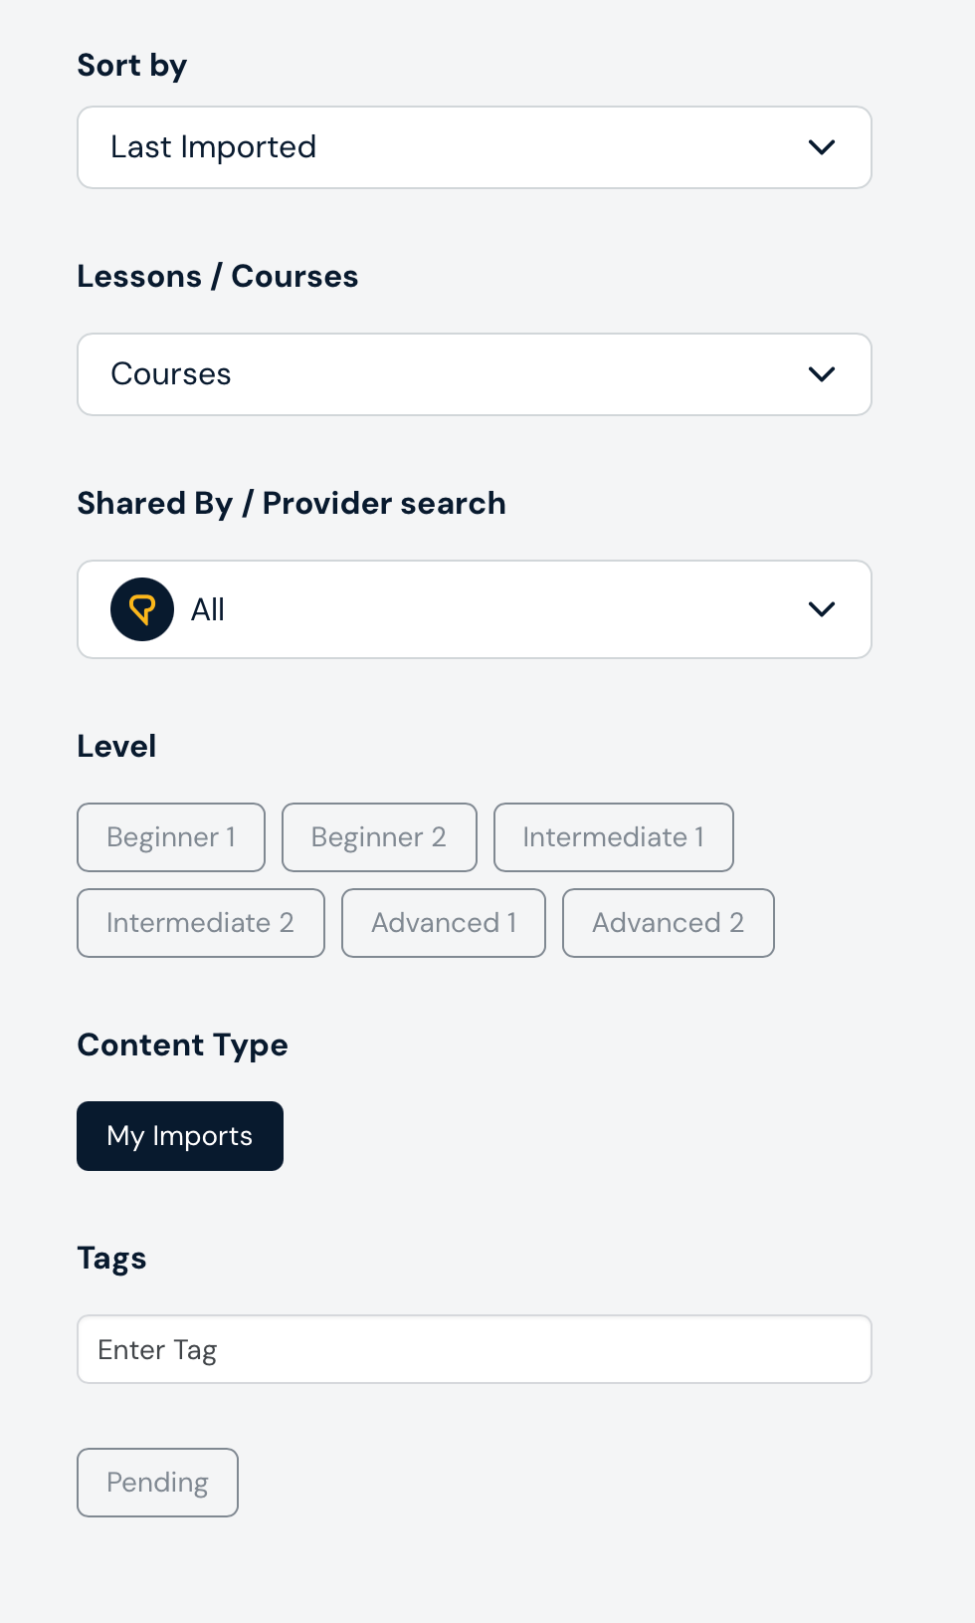Expand the Courses selection dropdown

click(474, 374)
